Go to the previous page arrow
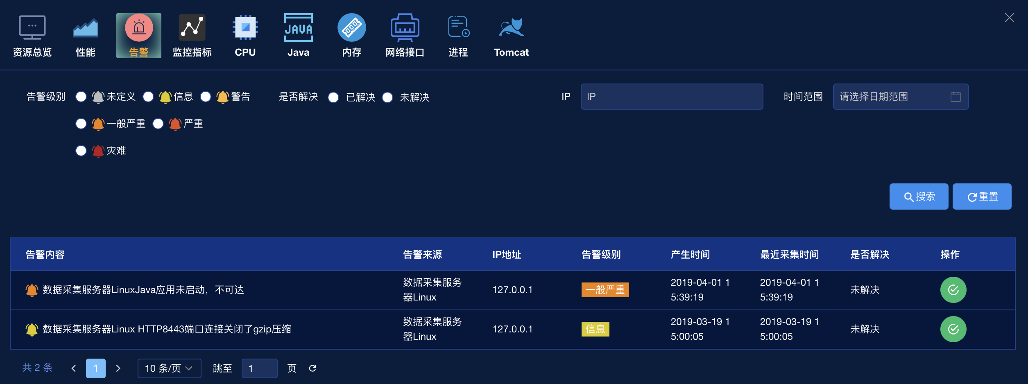This screenshot has width=1028, height=384. 74,368
